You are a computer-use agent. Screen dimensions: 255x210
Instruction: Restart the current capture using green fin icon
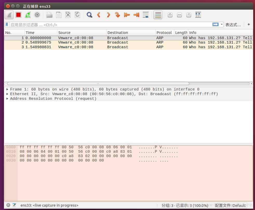click(x=28, y=15)
